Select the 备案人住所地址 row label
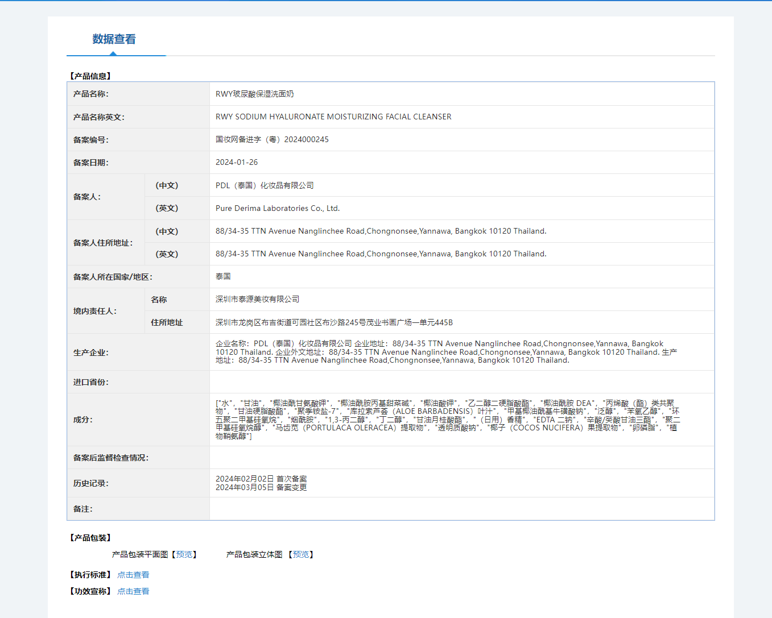Viewport: 772px width, 618px height. [x=103, y=243]
